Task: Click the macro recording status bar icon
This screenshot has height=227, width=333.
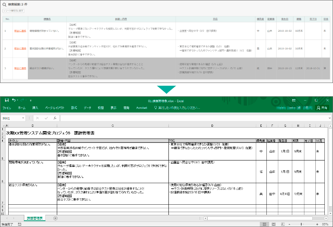Action: click(20, 224)
